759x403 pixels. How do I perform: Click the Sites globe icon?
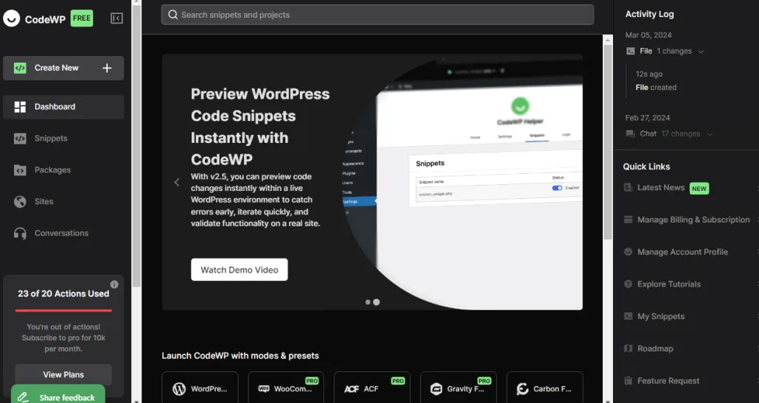click(20, 202)
